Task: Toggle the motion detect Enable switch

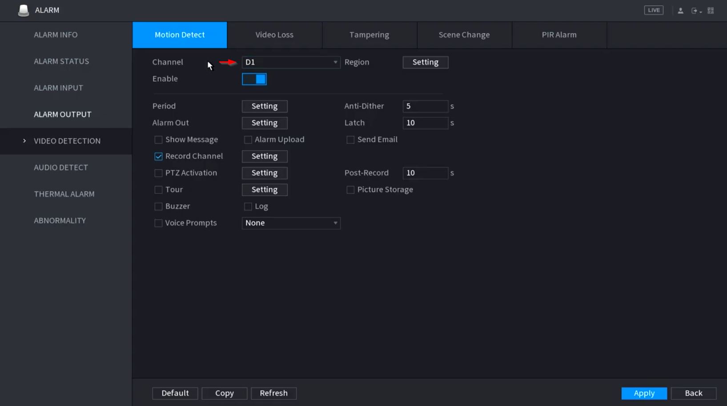Action: coord(254,79)
